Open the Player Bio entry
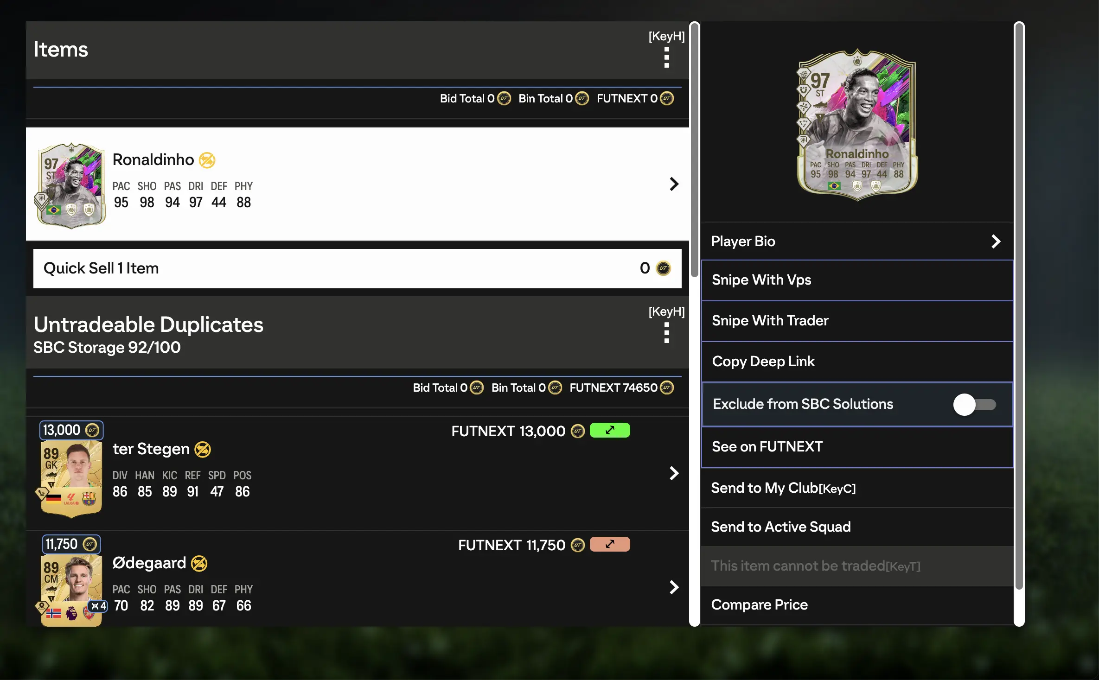Screen dimensions: 1099x680 [857, 241]
